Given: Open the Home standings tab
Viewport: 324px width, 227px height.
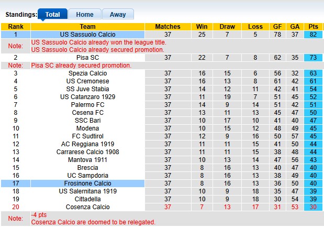Looking at the screenshot, I should click(85, 15).
